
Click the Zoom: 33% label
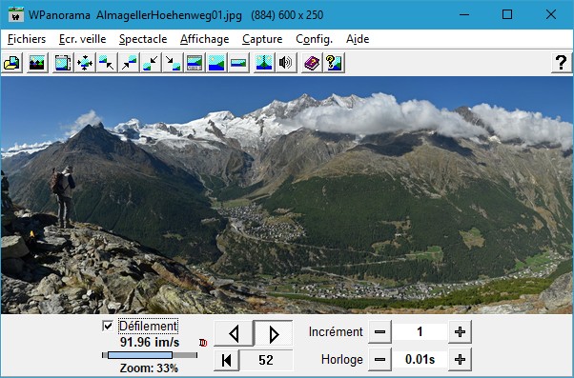(x=149, y=368)
